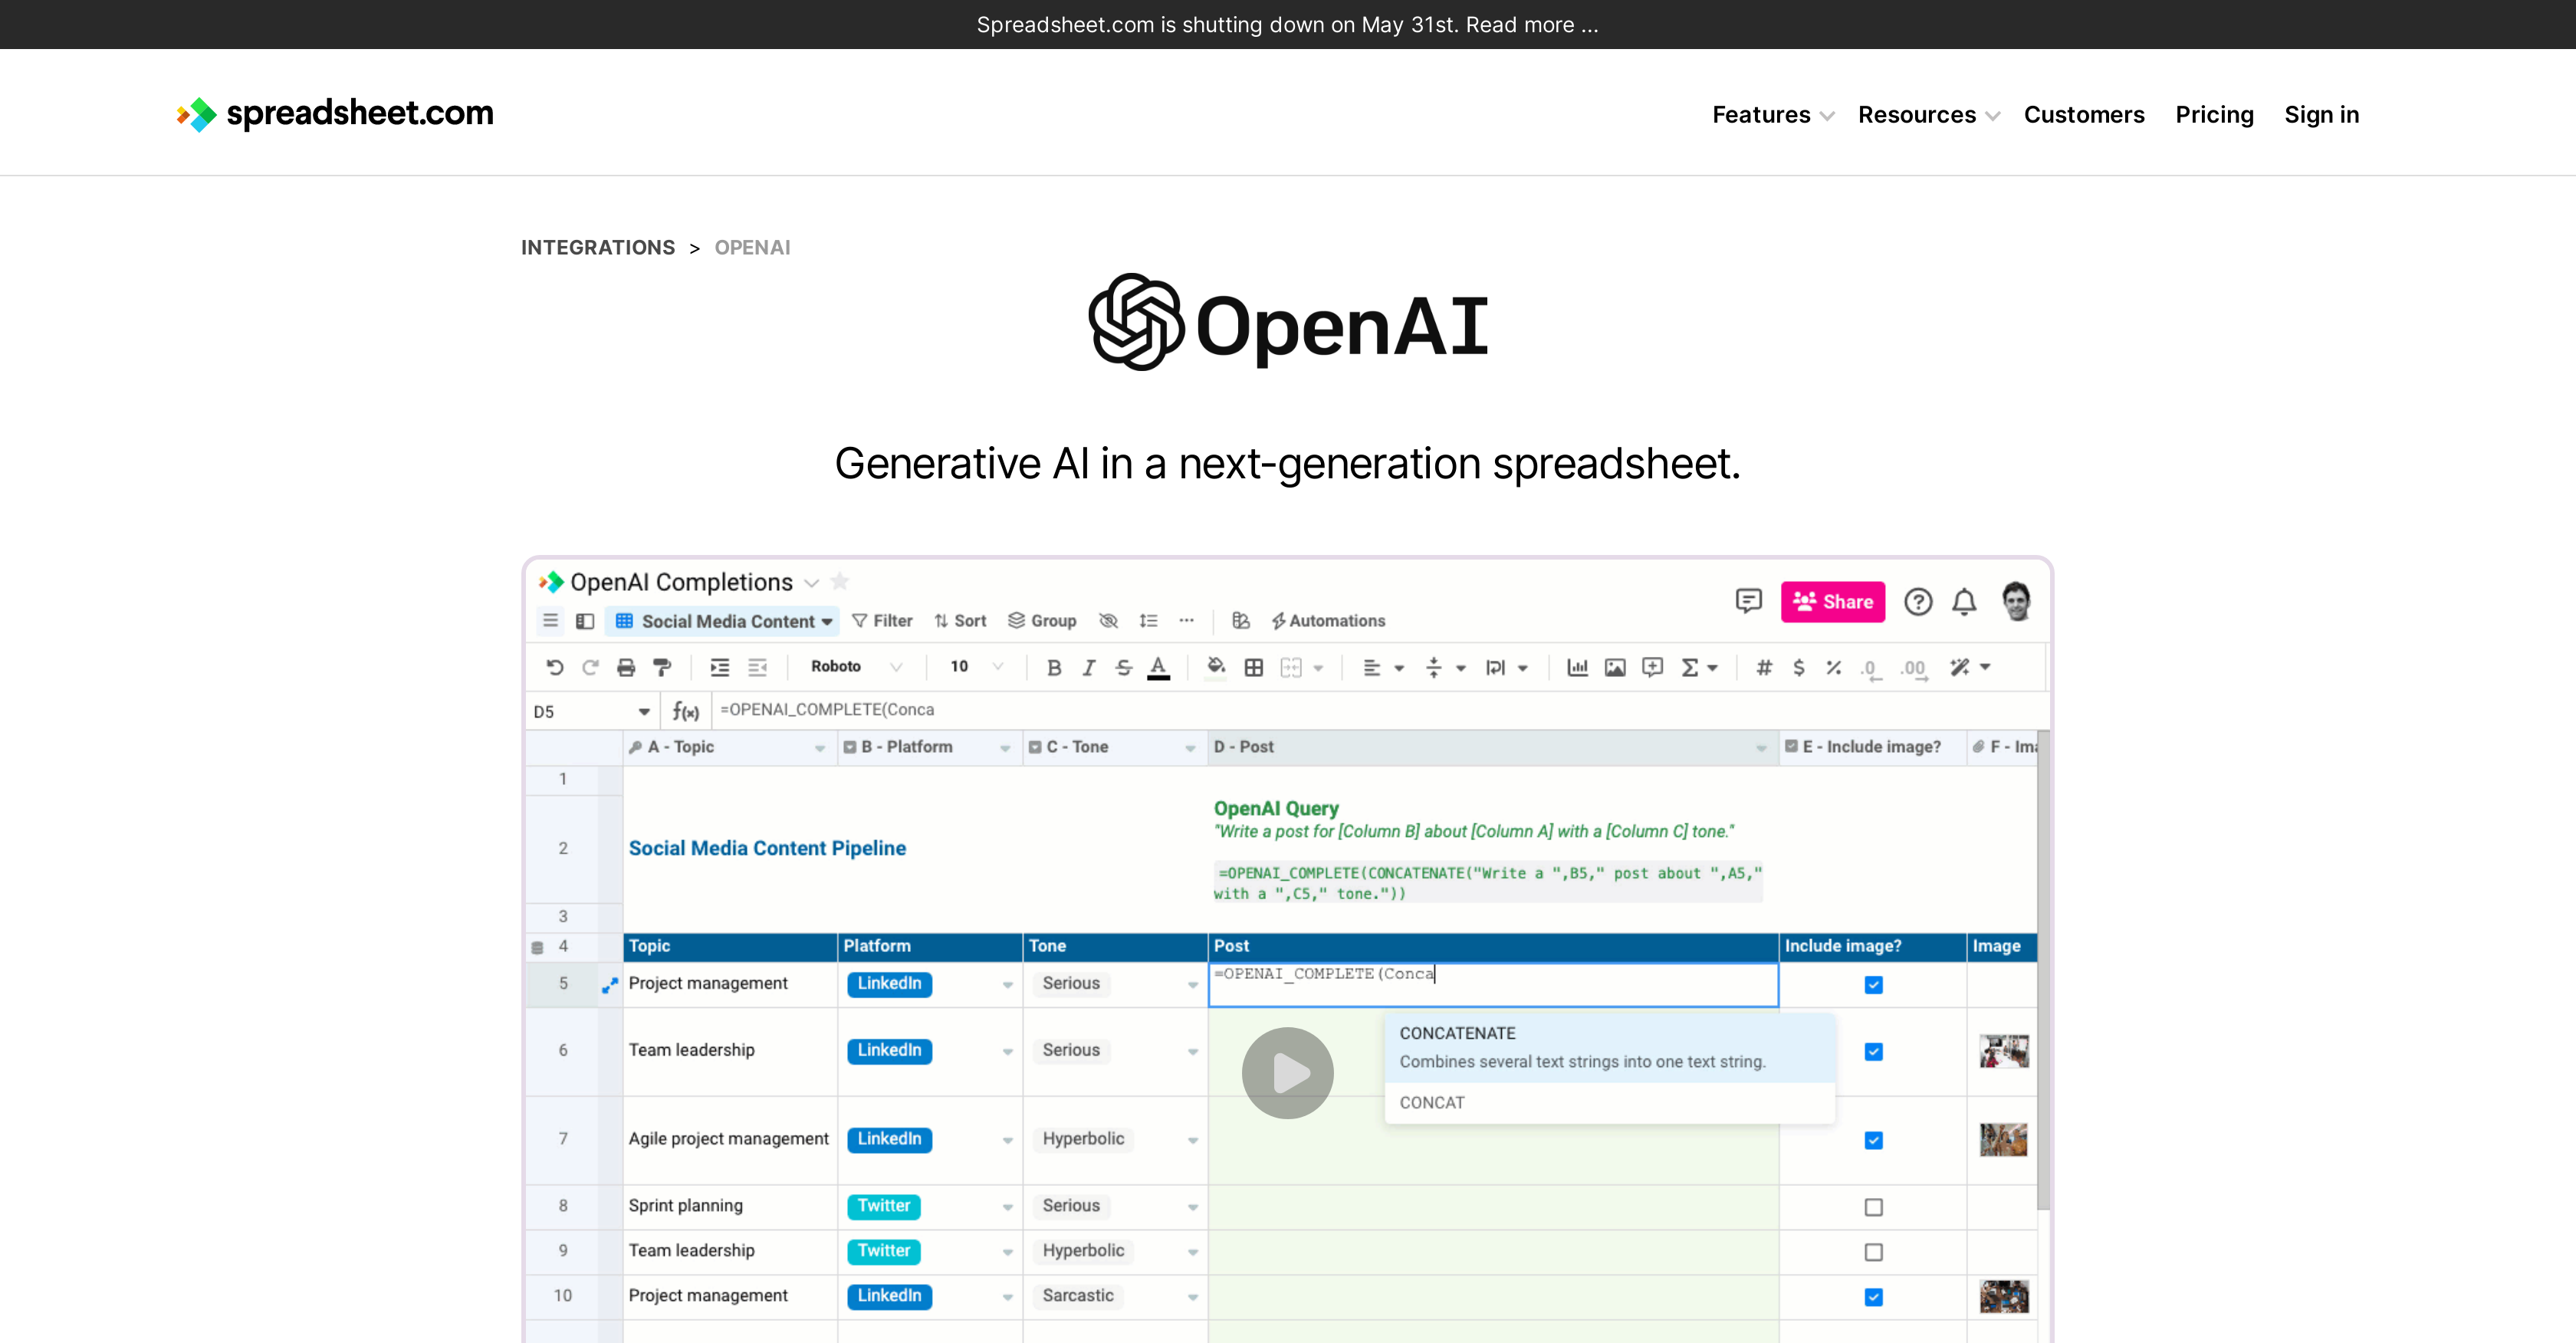Click the increase indent icon
Image resolution: width=2576 pixels, height=1343 pixels.
point(720,667)
